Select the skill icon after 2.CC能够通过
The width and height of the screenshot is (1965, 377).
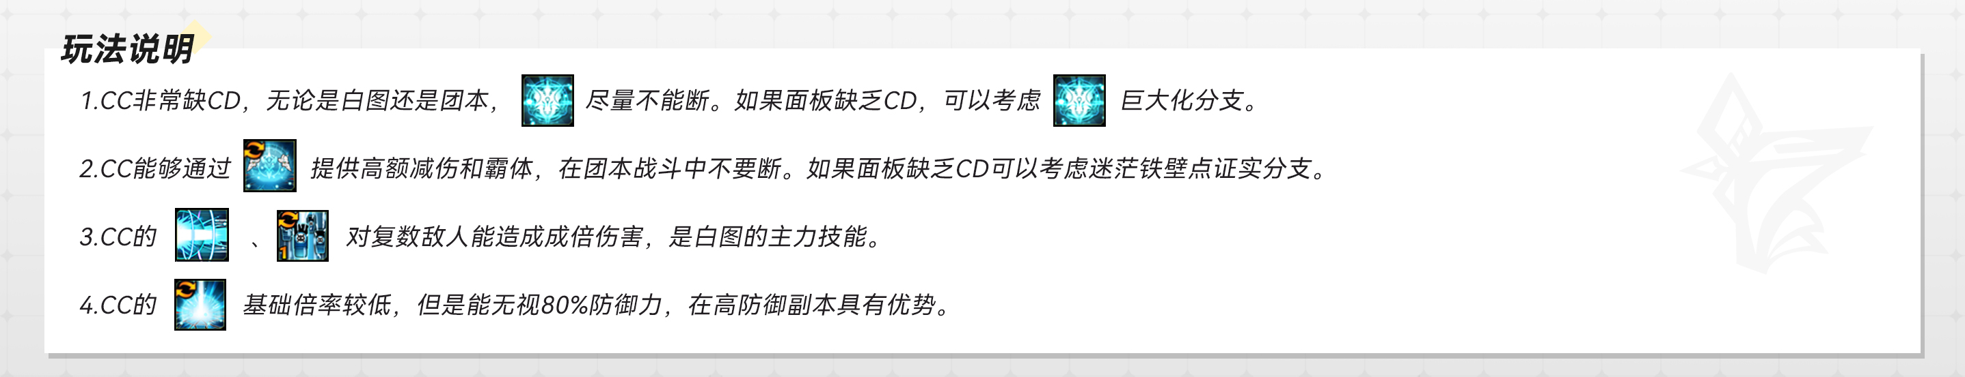click(270, 165)
